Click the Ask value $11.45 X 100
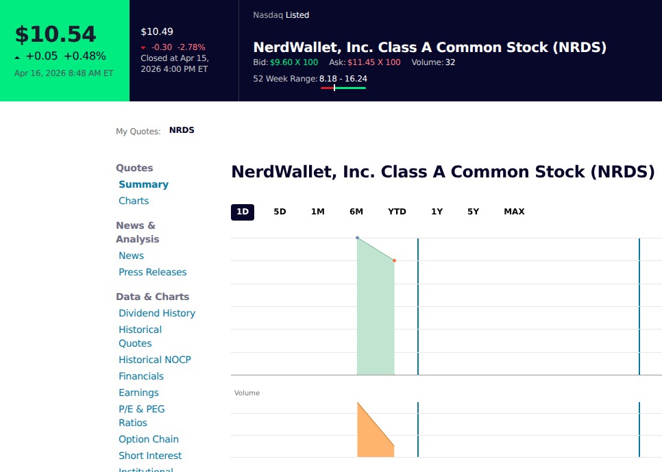This screenshot has width=662, height=472. 374,62
